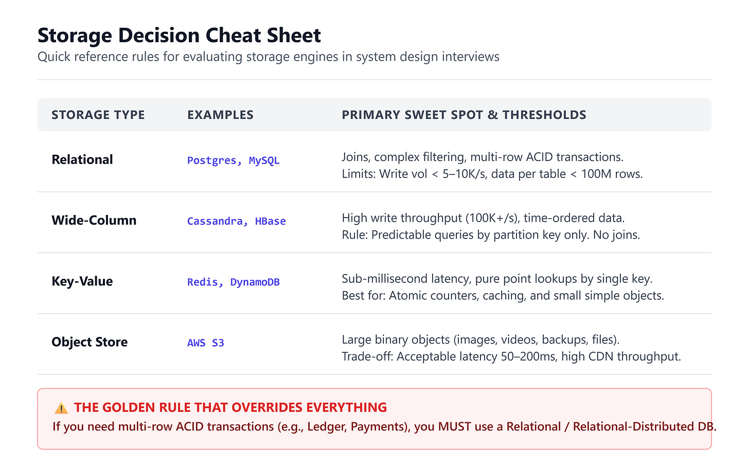Screen dimensions: 749x468
Task: Click the partition key only rule line
Action: click(x=491, y=235)
